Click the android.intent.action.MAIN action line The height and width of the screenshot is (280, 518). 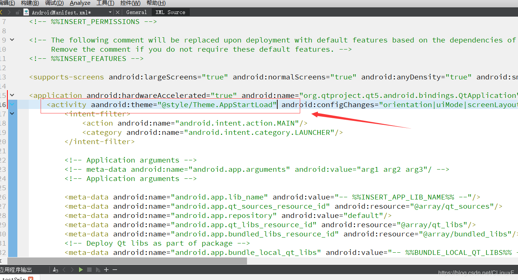[x=195, y=123]
